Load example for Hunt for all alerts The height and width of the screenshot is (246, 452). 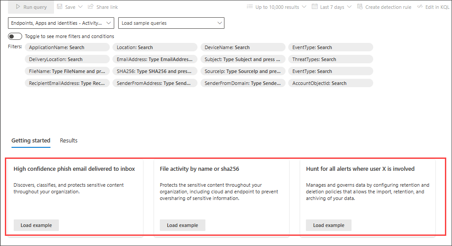328,225
